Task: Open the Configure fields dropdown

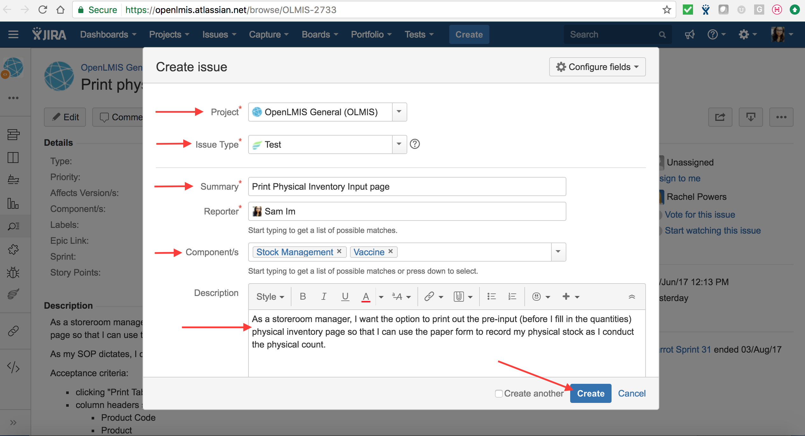Action: tap(597, 67)
